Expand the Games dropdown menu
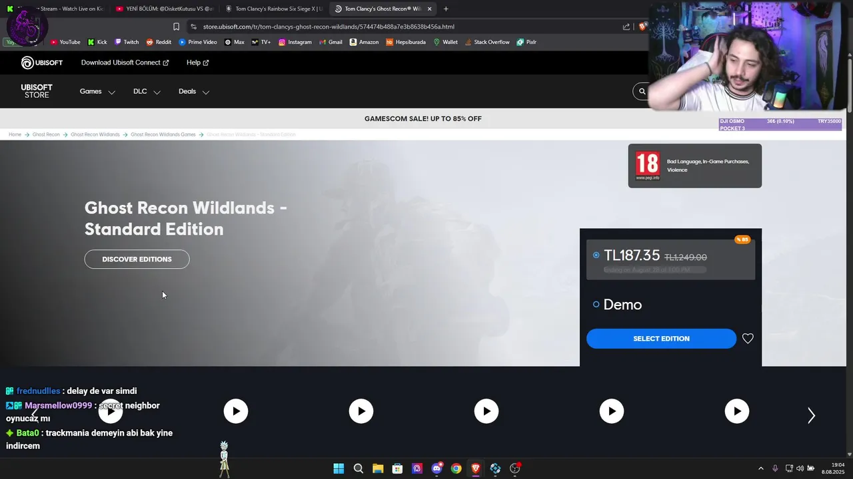Screen dimensions: 853x479 97,91
